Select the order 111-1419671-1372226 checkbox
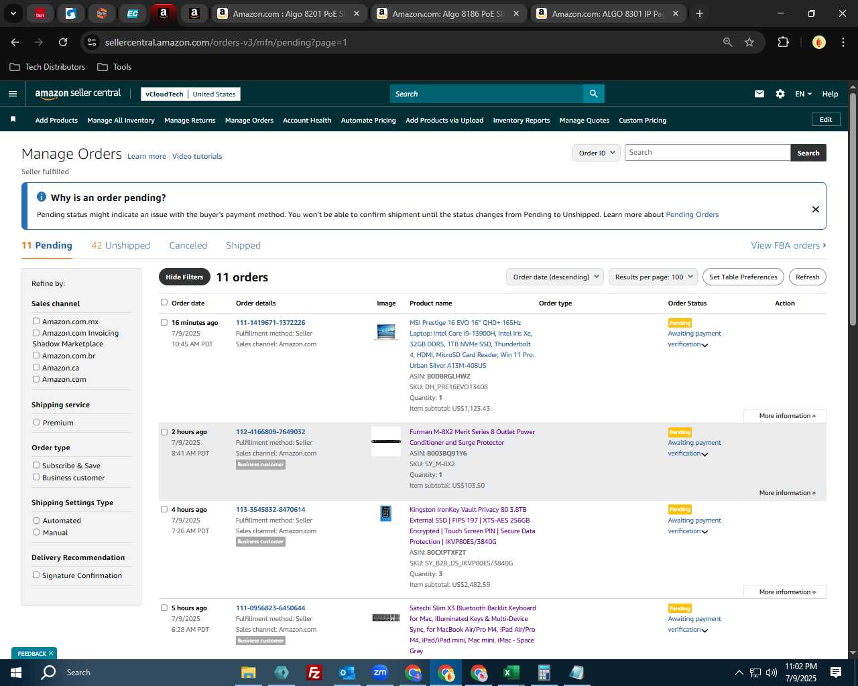The image size is (858, 686). click(164, 322)
